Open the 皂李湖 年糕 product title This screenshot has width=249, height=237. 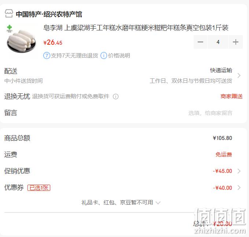[136, 28]
